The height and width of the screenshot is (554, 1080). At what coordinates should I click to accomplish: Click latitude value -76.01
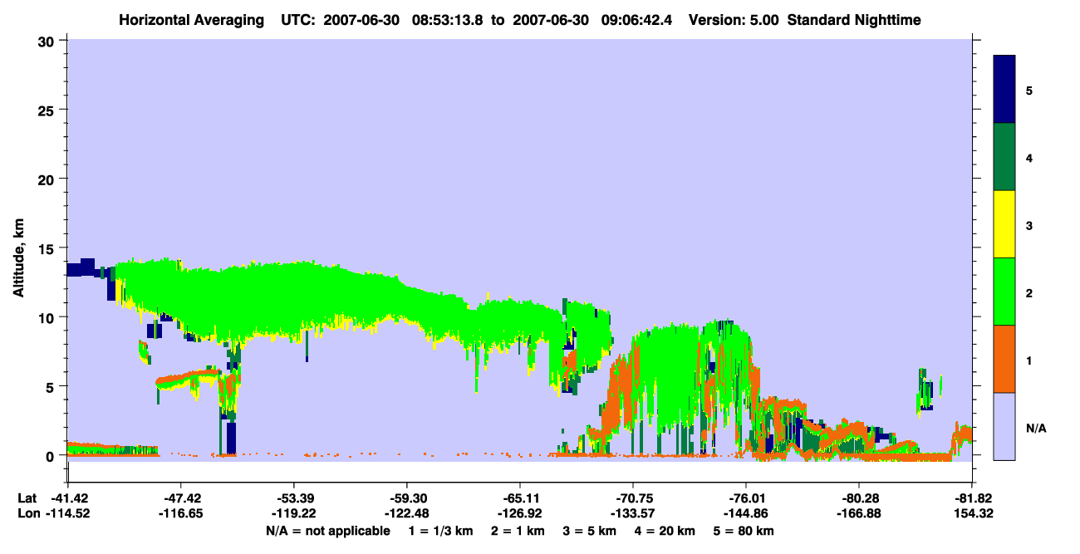pos(745,498)
